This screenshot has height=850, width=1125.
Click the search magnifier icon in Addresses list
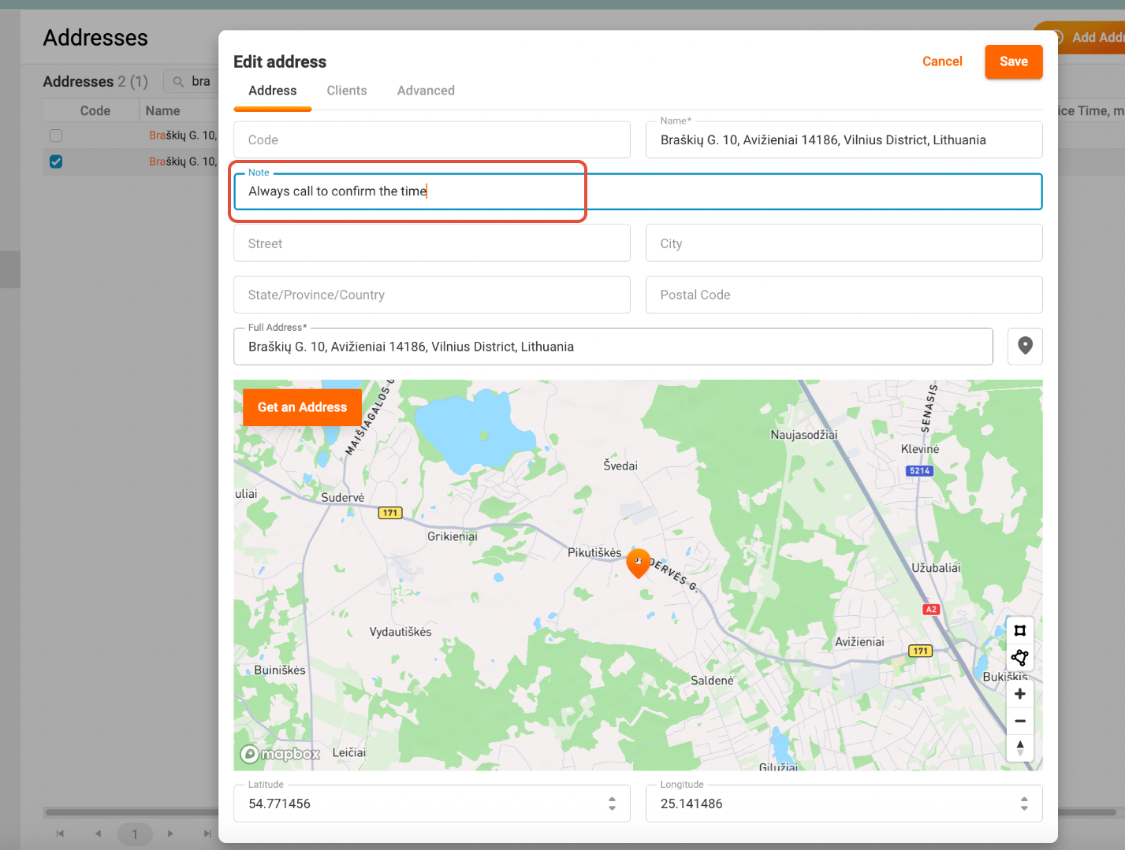(x=178, y=82)
